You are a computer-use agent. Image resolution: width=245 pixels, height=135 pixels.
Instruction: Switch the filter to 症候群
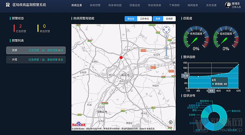tap(169, 19)
